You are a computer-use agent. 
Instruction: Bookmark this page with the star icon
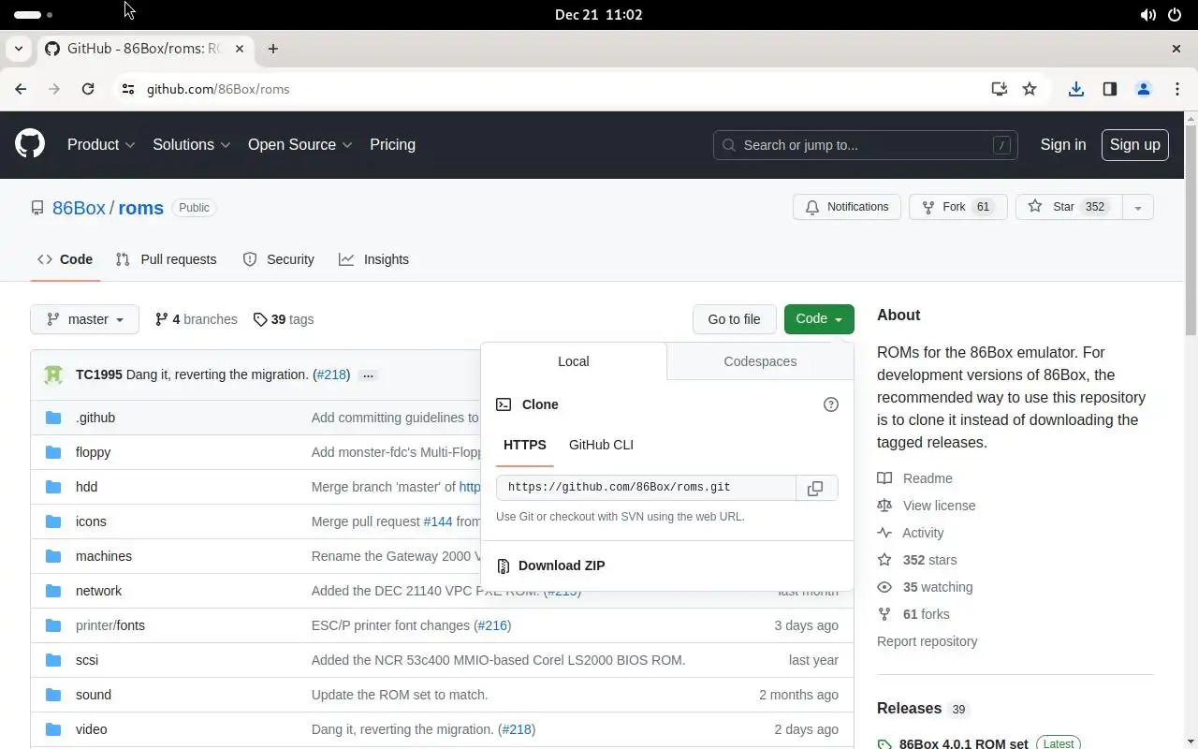[x=1030, y=89]
